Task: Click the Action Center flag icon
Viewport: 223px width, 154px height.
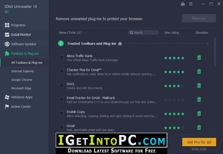Action: click(7, 107)
